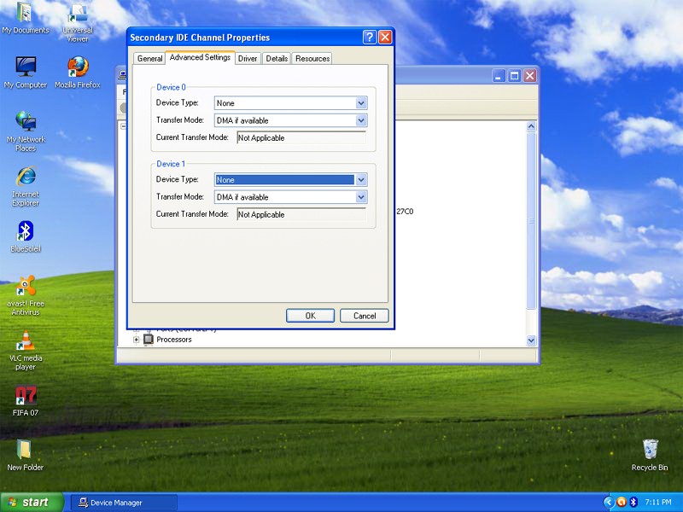Click the Device Manager vertical scrollbar thumb
Image resolution: width=683 pixels, height=512 pixels.
click(531, 221)
